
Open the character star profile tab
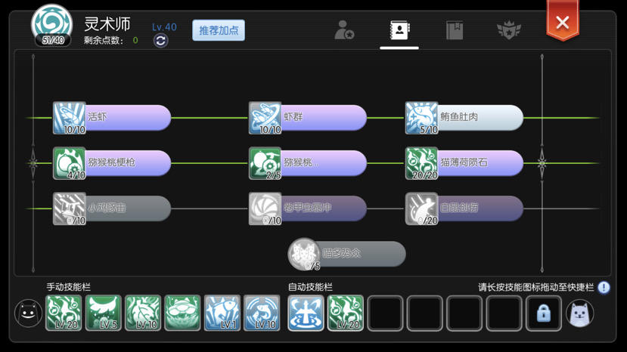(x=344, y=30)
